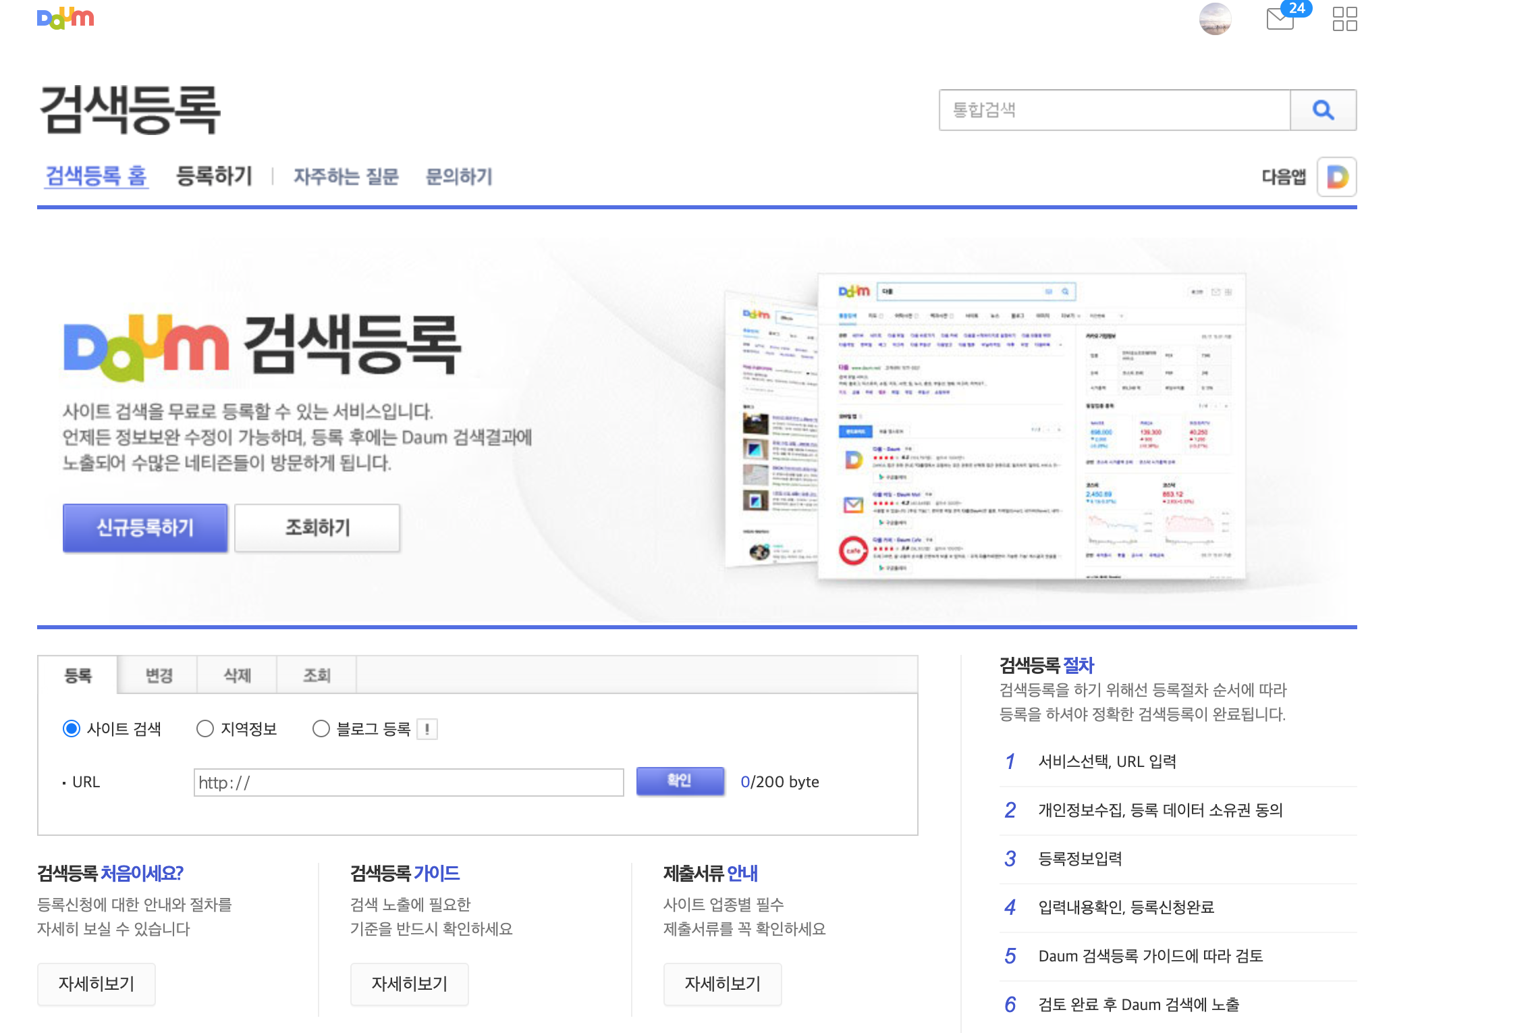
Task: Switch to the 삭제 tab
Action: coord(238,675)
